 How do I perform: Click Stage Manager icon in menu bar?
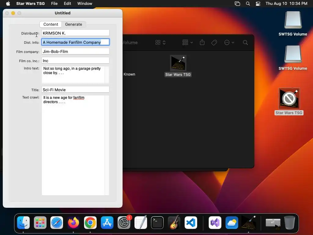(x=237, y=3)
